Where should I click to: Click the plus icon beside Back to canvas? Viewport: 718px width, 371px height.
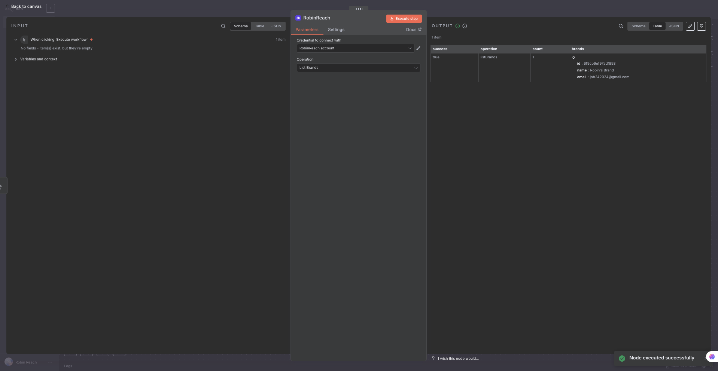coord(51,8)
